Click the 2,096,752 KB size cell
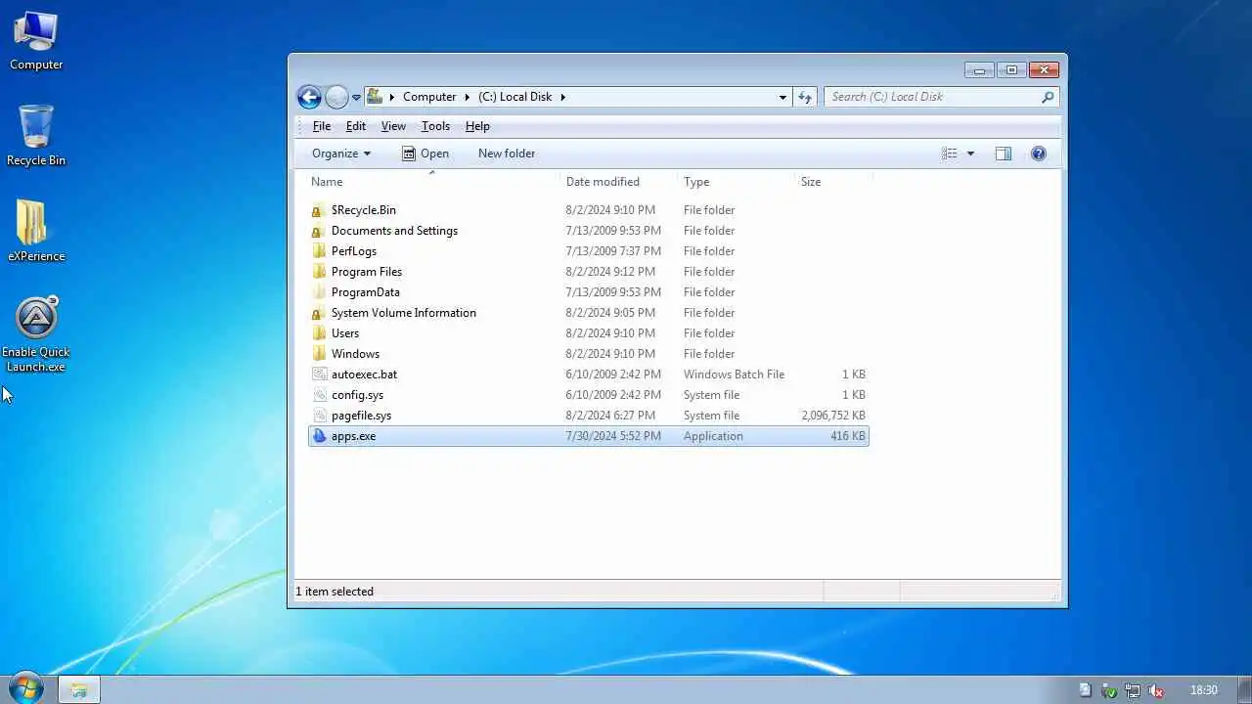 pos(833,416)
